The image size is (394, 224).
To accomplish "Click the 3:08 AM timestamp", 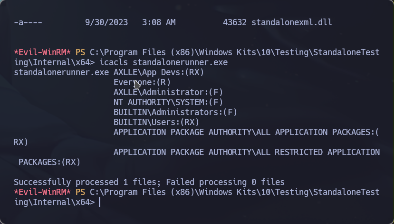I will [159, 22].
